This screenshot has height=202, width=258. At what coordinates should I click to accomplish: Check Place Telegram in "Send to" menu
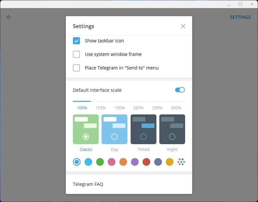76,68
